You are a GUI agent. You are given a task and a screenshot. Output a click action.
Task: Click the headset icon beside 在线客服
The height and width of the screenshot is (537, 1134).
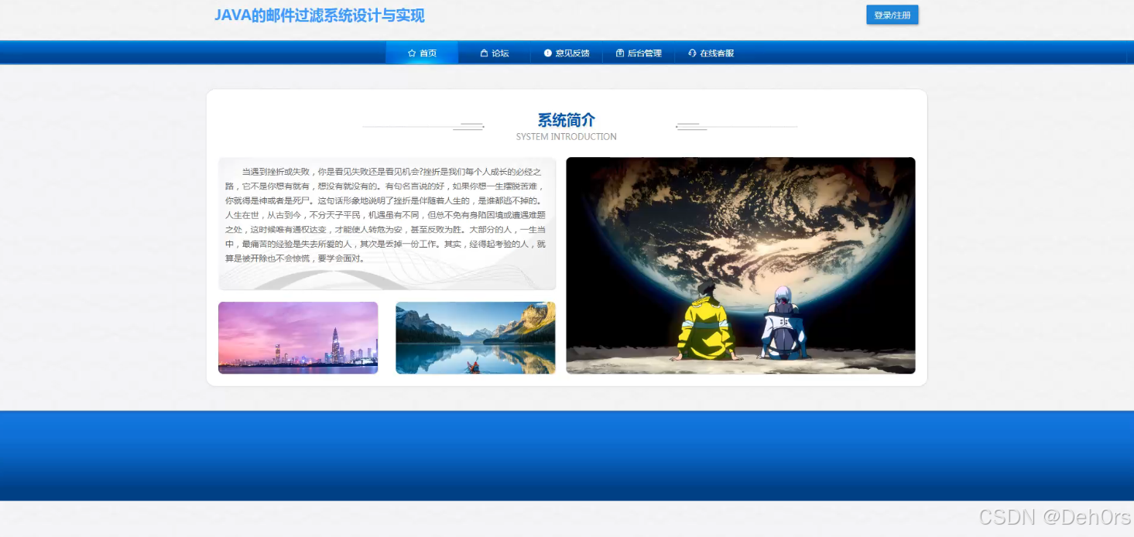tap(692, 53)
